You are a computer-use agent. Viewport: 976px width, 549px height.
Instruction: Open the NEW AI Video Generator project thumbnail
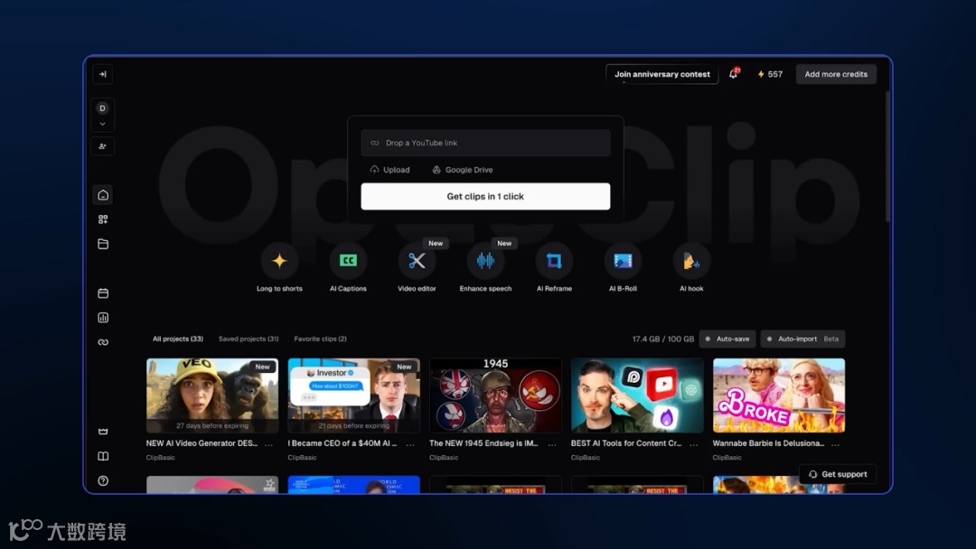click(x=212, y=395)
